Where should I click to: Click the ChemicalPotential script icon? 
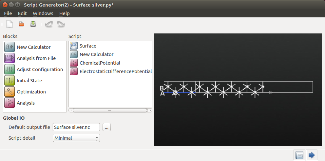point(74,63)
